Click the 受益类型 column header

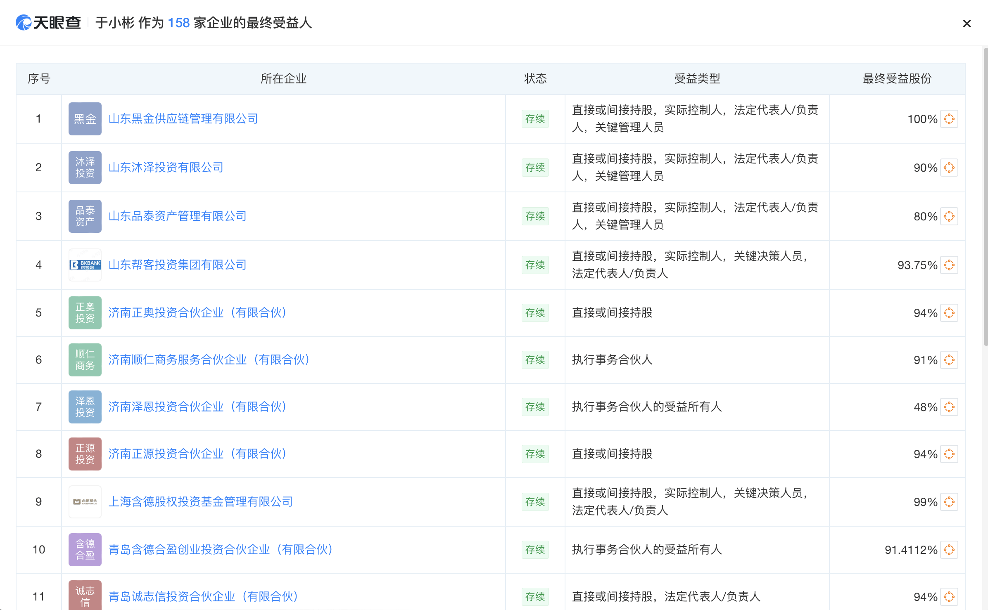[697, 79]
